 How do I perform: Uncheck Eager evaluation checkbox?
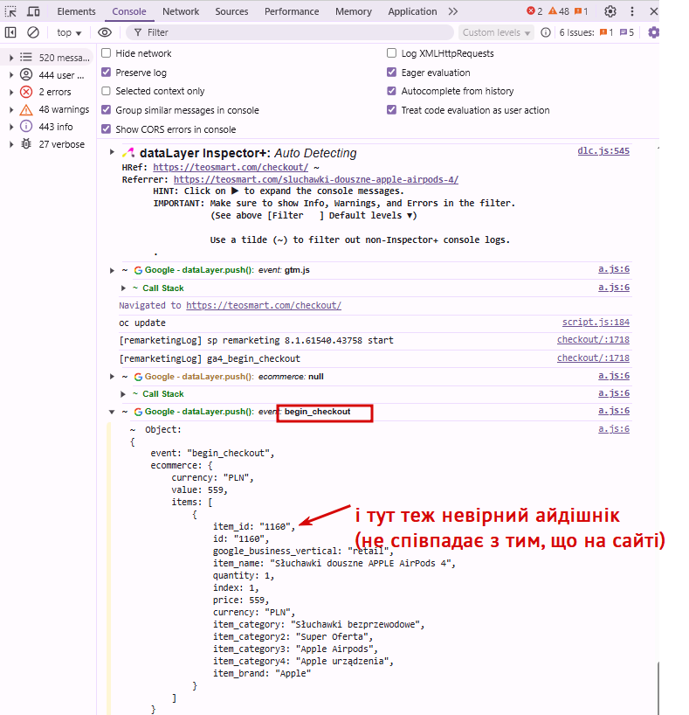[391, 73]
